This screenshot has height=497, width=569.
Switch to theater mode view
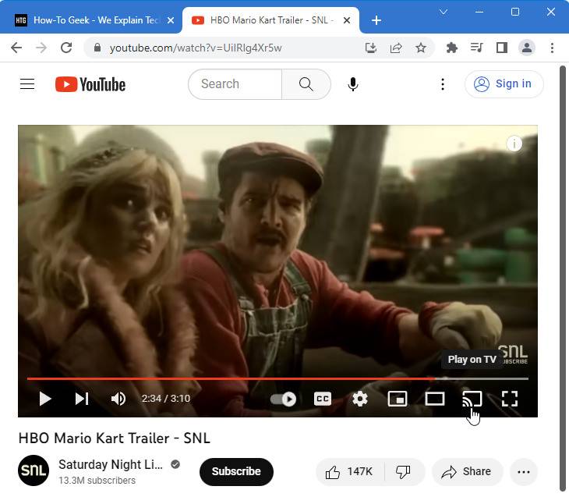click(x=435, y=399)
